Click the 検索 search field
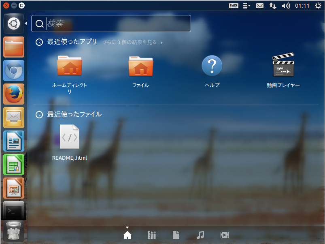The image size is (325, 244). (111, 24)
